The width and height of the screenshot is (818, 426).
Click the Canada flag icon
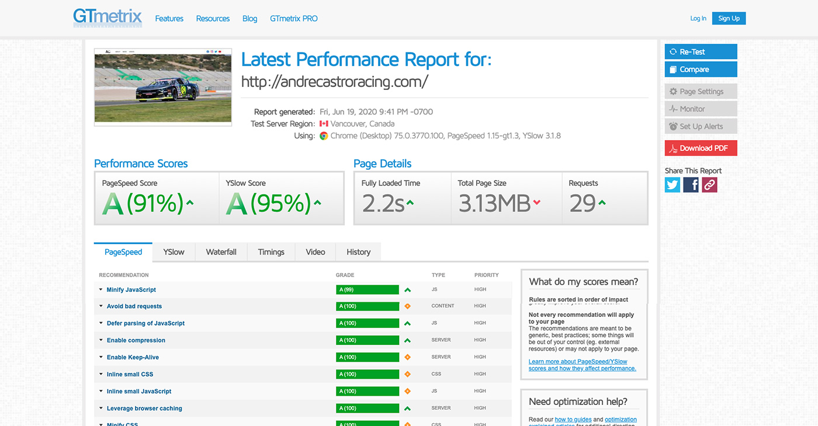pos(324,124)
